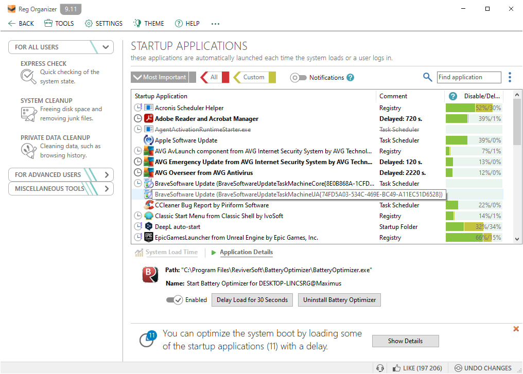This screenshot has height=374, width=523.
Task: Click Acronis 52%/30% disable bar
Action: pos(474,108)
